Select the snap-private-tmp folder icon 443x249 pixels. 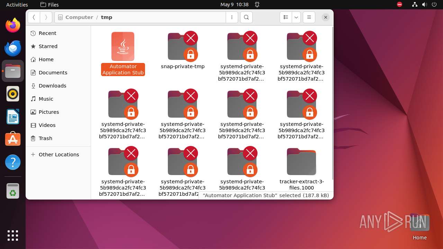pyautogui.click(x=183, y=46)
